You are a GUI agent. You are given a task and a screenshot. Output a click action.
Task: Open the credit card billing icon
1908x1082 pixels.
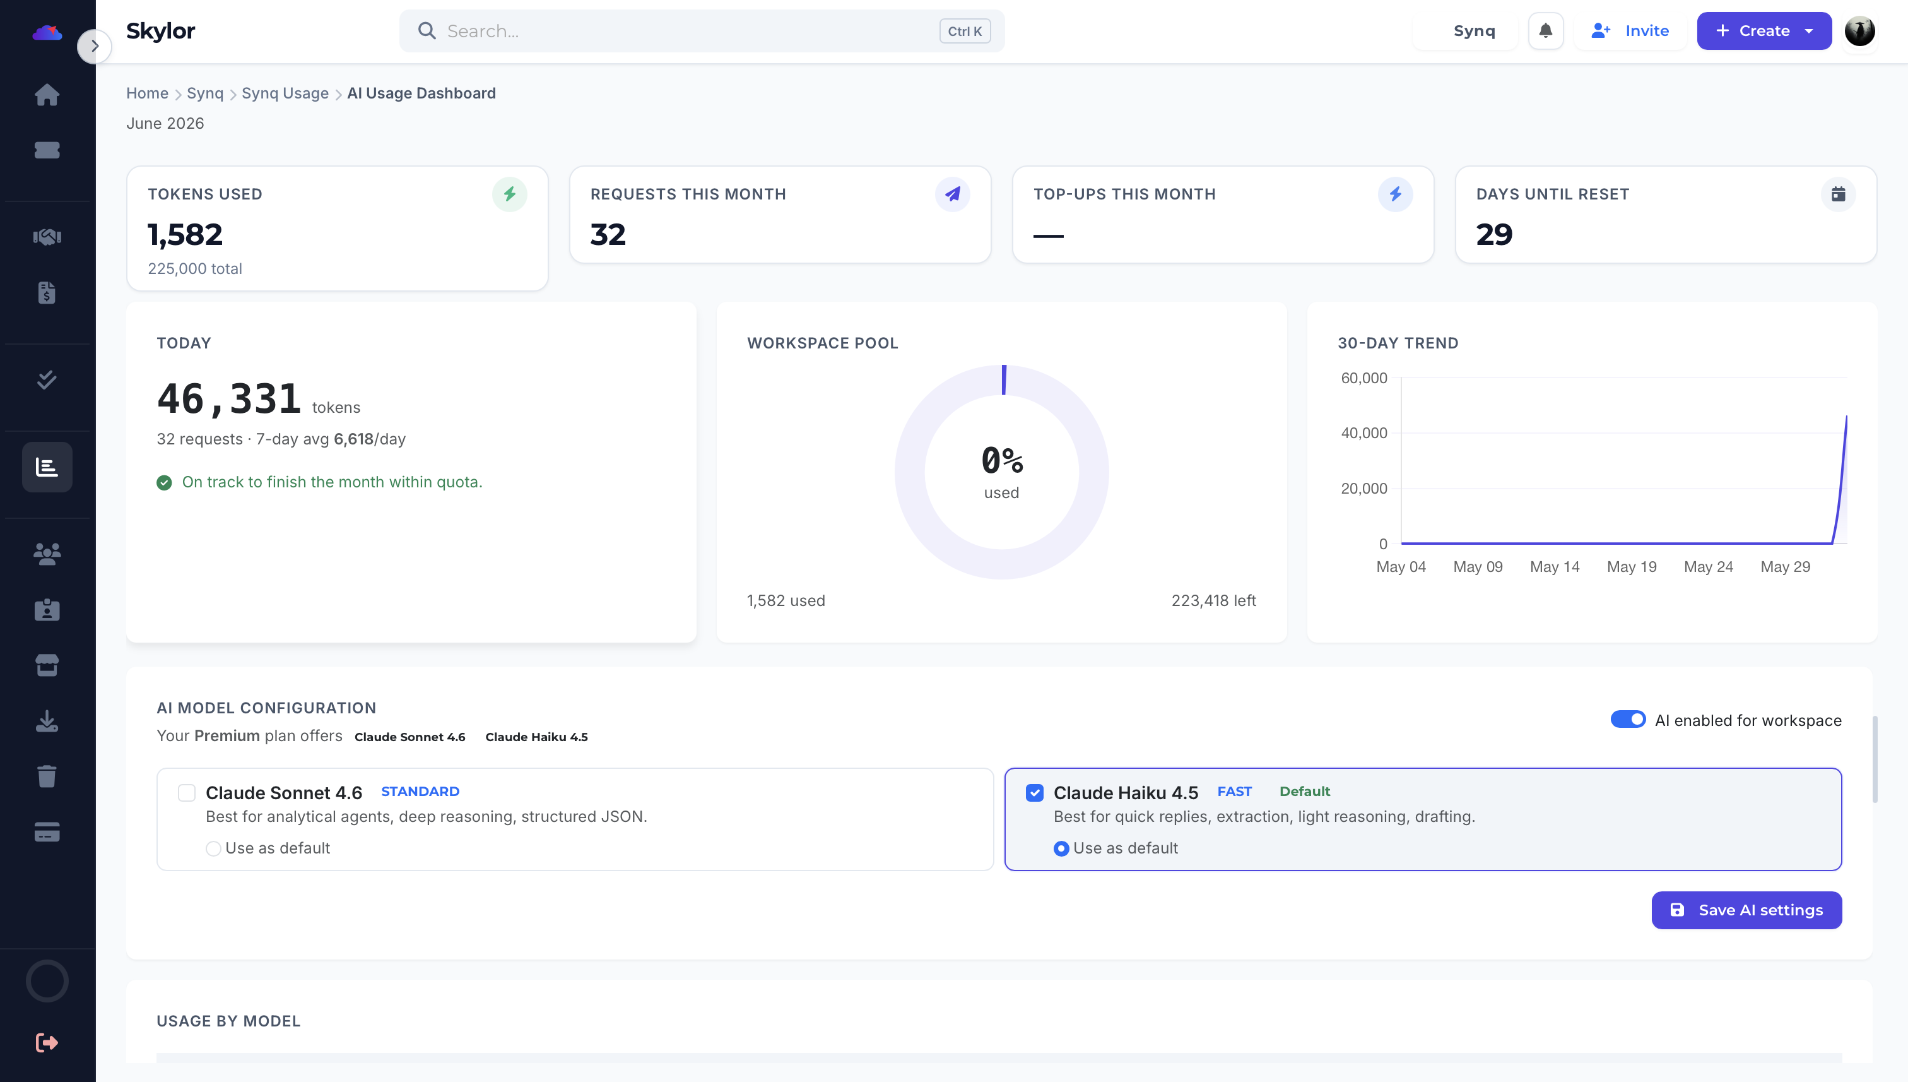47,832
